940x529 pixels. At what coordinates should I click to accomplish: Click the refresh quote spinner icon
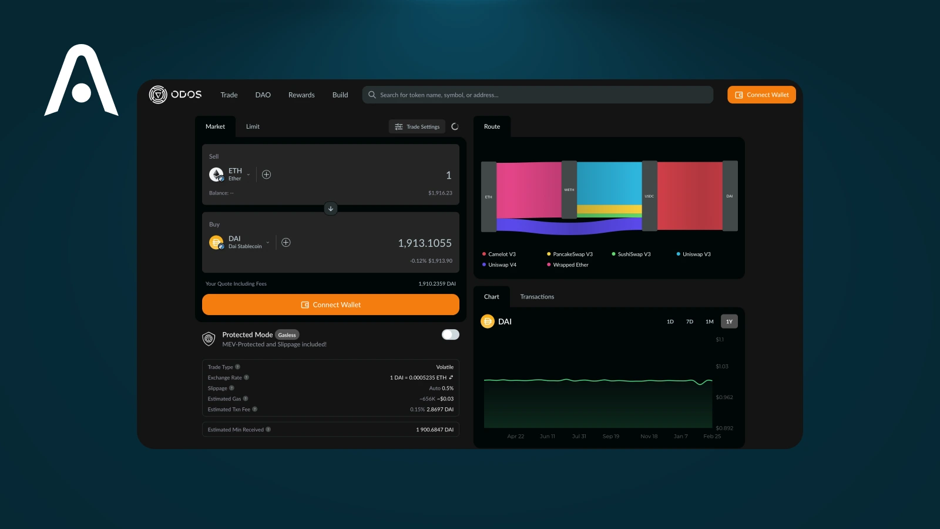(x=455, y=126)
